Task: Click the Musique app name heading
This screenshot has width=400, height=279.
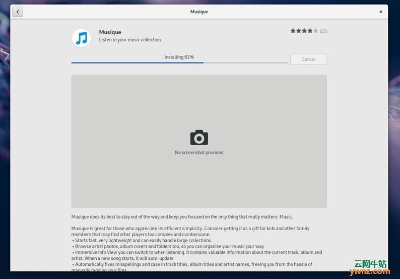Action: point(110,32)
